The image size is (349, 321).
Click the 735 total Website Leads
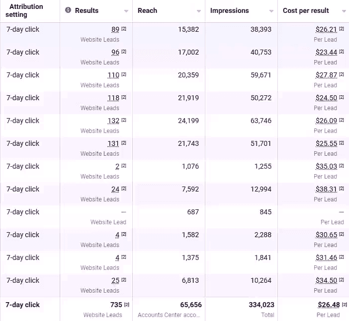[116, 305]
